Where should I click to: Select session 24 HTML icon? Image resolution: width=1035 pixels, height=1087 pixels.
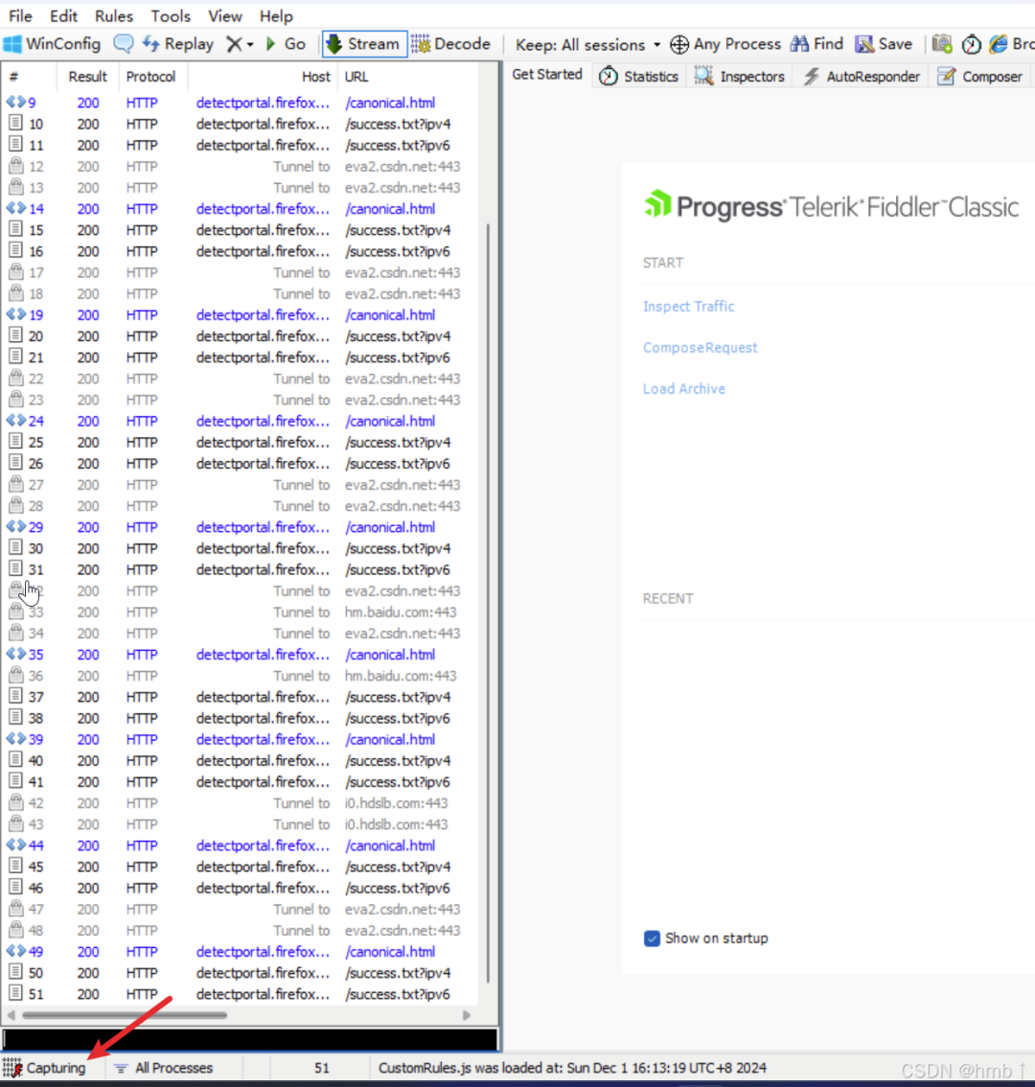[x=16, y=420]
